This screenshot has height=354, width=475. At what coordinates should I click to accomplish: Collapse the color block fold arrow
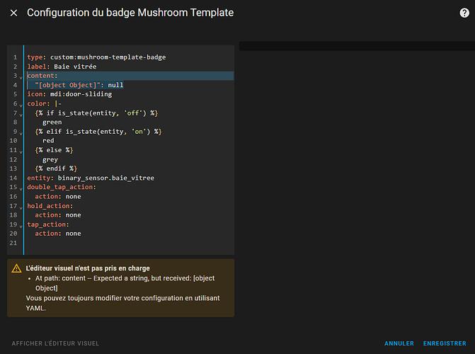(21, 105)
